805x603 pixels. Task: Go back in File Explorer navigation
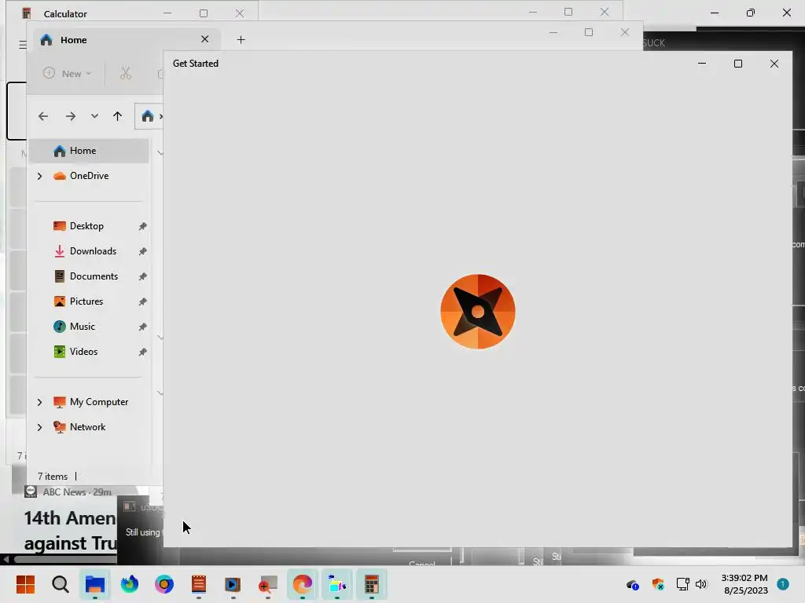coord(43,116)
